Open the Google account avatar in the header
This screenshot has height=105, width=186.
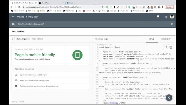tap(172, 17)
